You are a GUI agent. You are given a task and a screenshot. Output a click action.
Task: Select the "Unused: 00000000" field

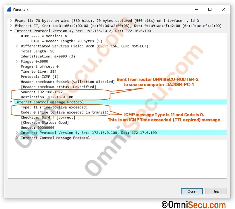coord(37,128)
